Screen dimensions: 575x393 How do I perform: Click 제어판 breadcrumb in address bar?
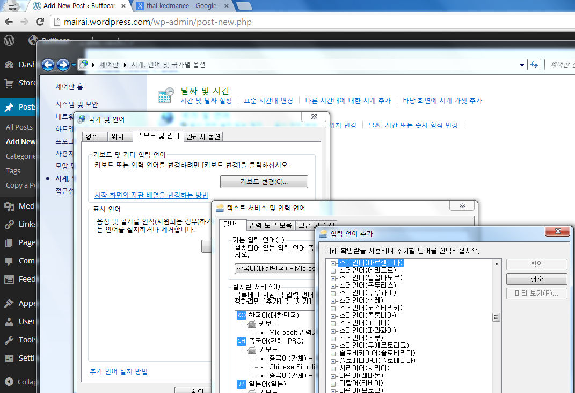[109, 65]
